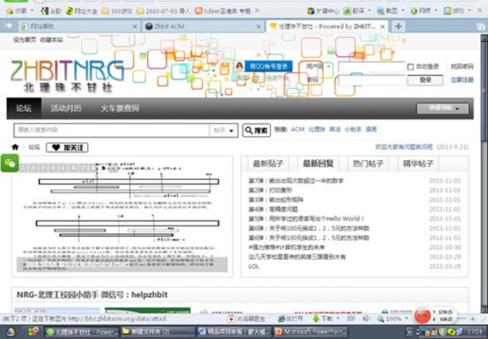Expand the 翻译 dropdown arrow
This screenshot has width=488, height=339.
[x=369, y=11]
